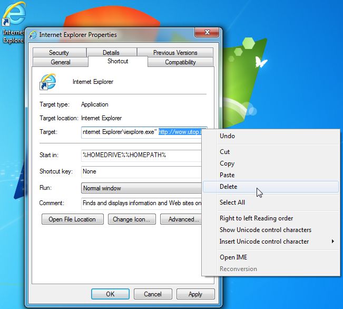Close the Internet Explorer Properties dialog
Image resolution: width=343 pixels, height=309 pixels.
207,32
